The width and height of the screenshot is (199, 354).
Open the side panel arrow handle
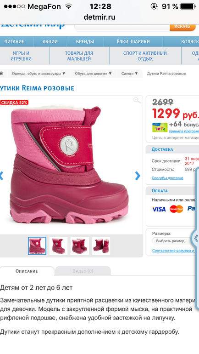(196, 238)
